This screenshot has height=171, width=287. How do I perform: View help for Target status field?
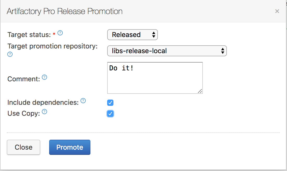click(60, 33)
